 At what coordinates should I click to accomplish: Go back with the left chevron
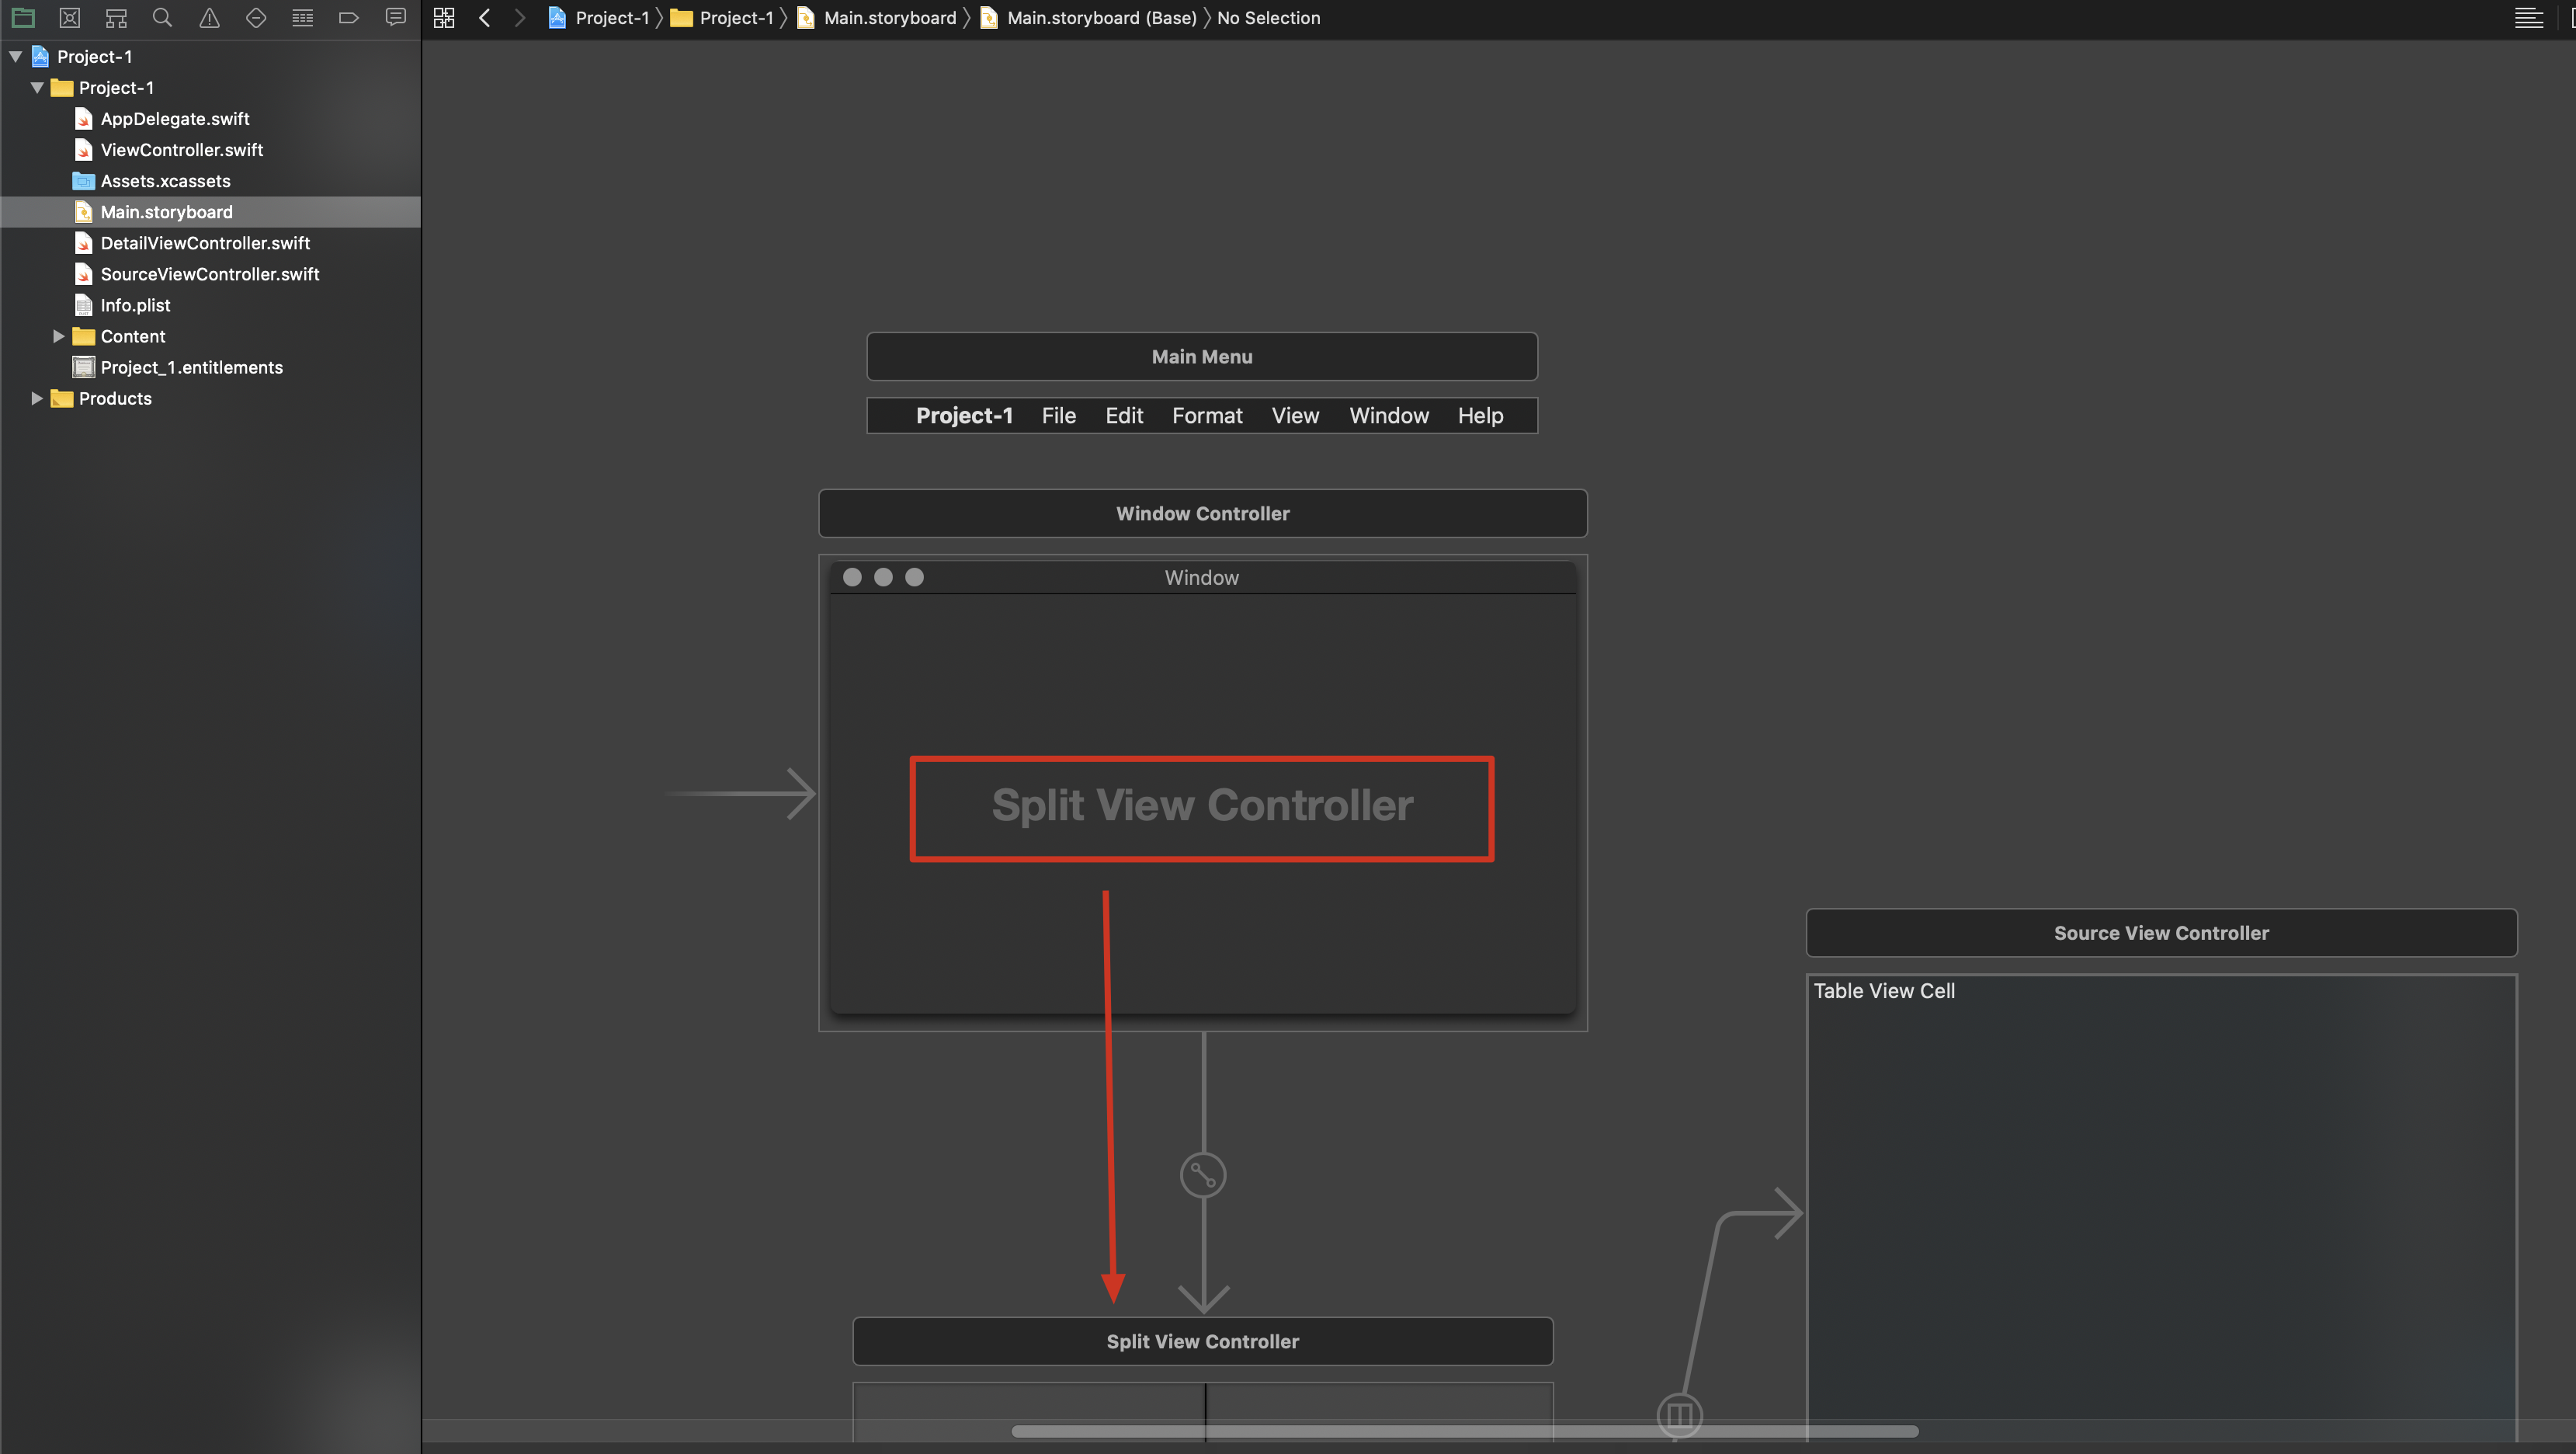(485, 17)
